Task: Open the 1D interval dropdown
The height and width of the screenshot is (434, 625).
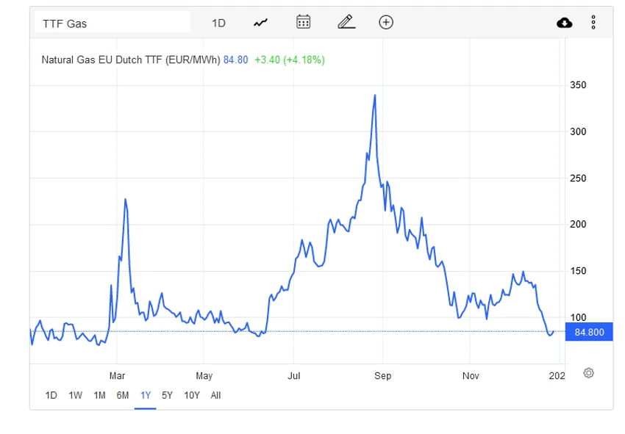Action: click(218, 23)
